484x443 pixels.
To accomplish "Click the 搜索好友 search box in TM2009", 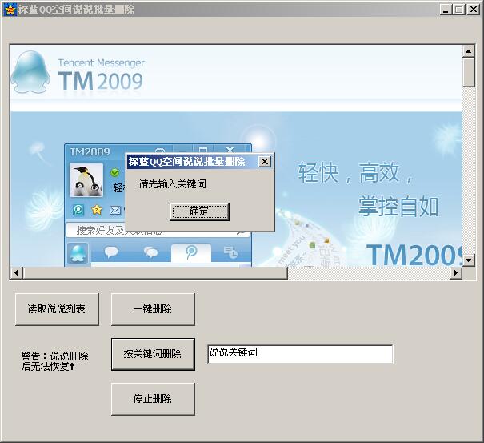I will pos(158,230).
